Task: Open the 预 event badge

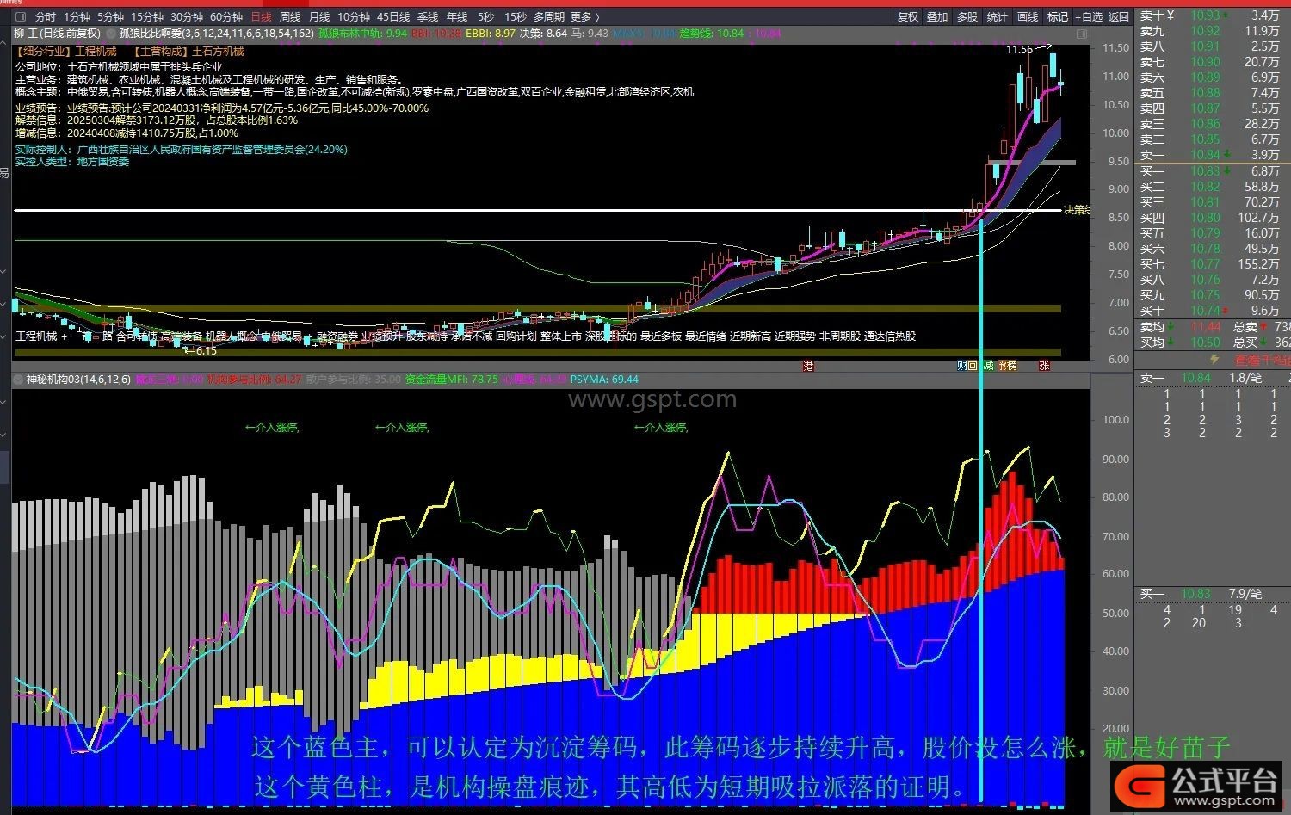Action: tap(1003, 366)
